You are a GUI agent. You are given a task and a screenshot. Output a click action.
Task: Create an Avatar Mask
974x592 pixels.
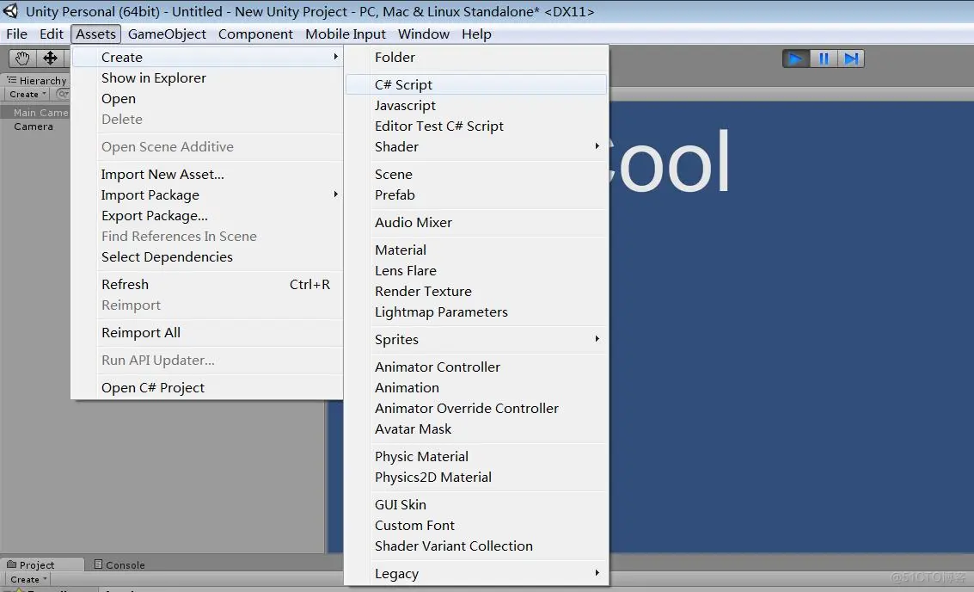click(475, 429)
